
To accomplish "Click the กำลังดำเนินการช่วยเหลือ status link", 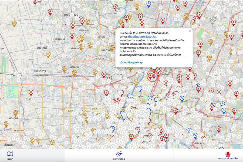I will click(x=143, y=37).
